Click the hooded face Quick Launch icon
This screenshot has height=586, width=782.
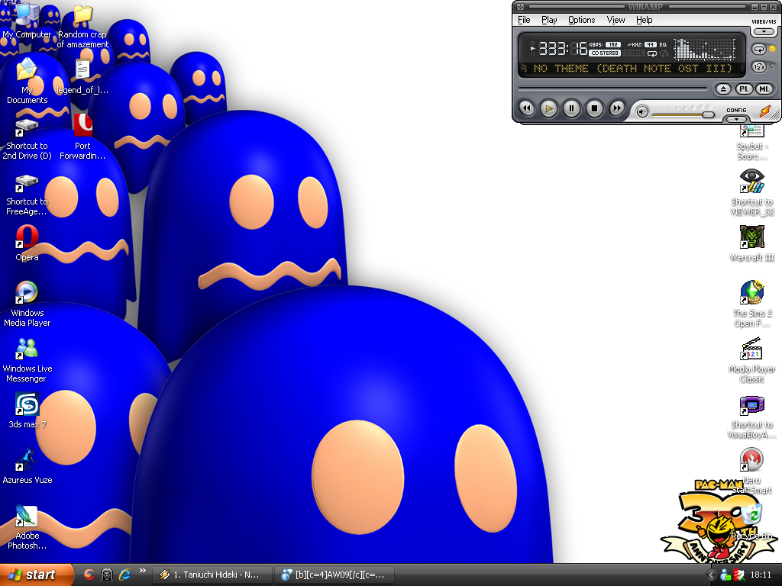click(x=107, y=575)
